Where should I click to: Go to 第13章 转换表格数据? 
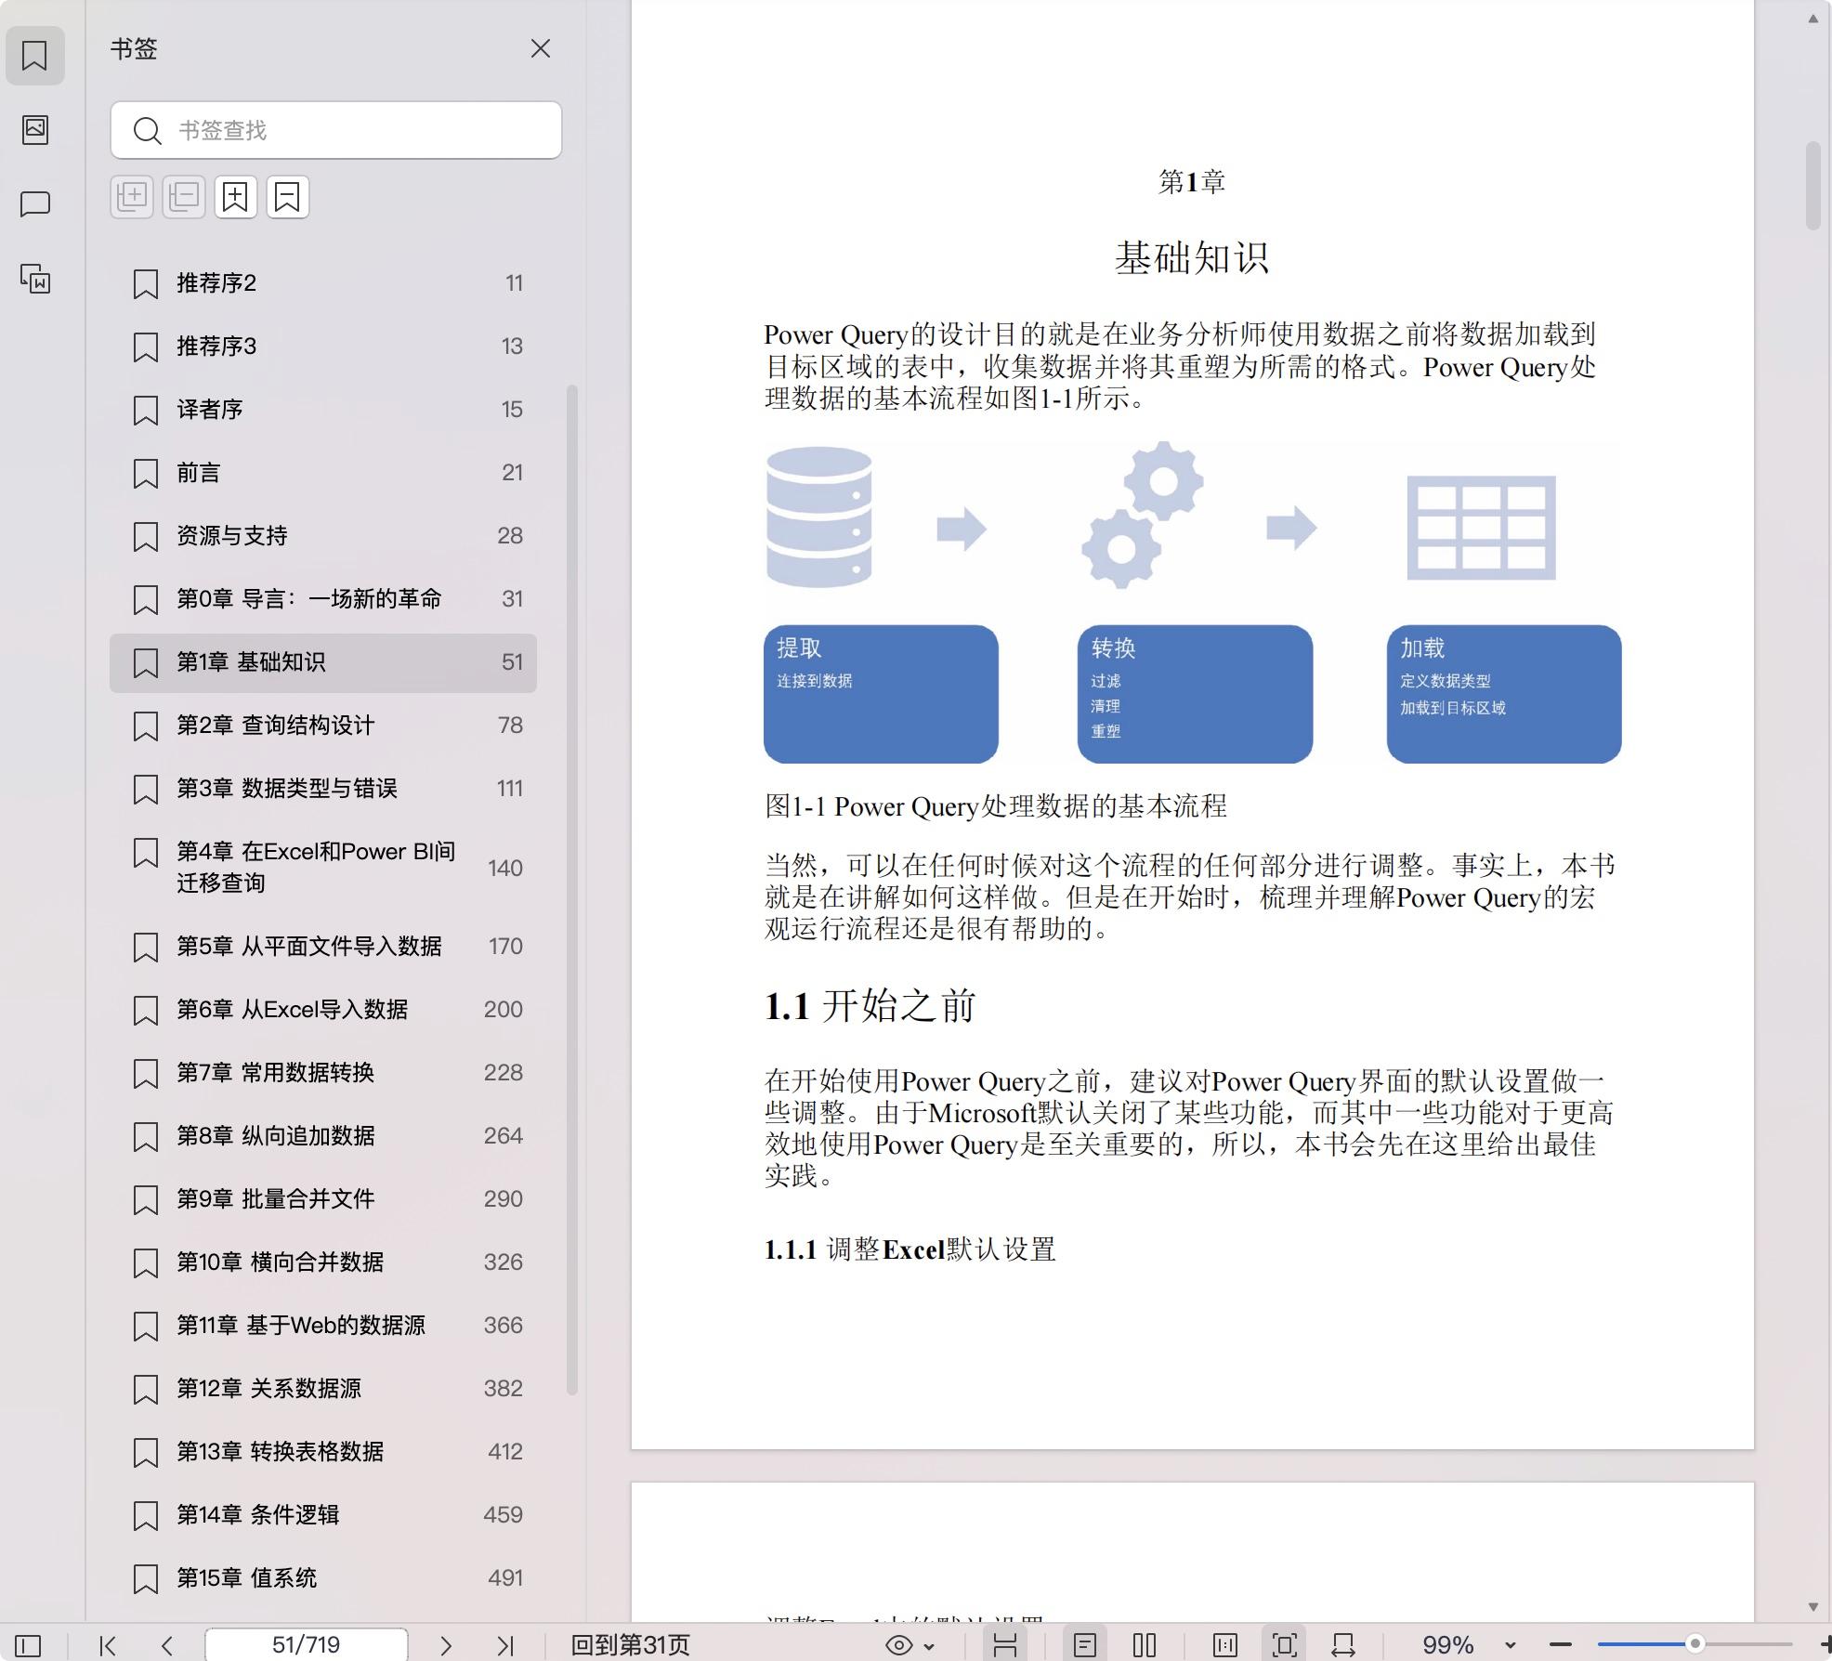(x=323, y=1452)
